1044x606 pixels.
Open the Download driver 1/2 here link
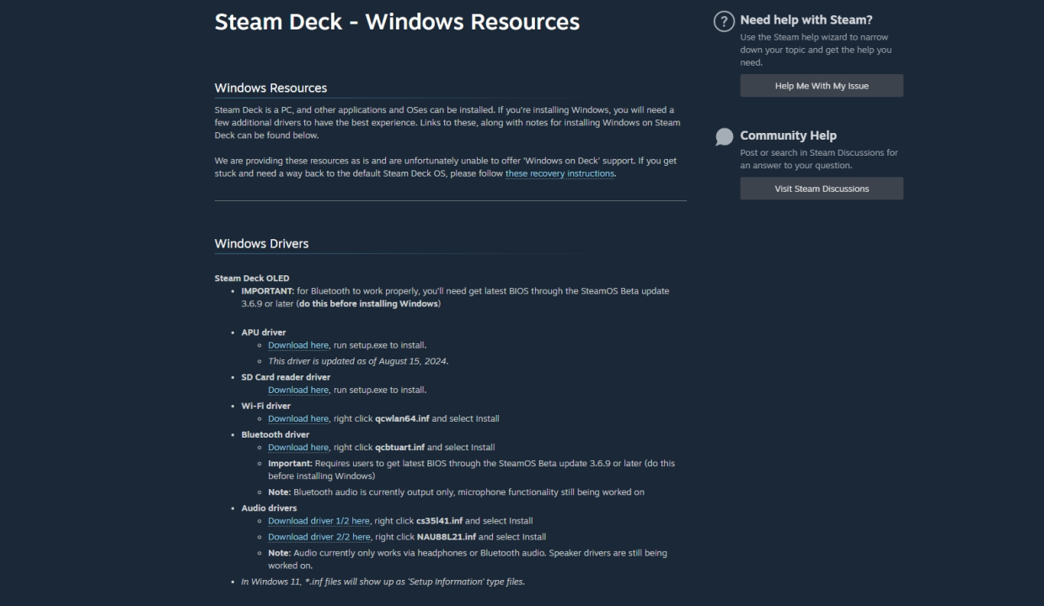pos(318,520)
